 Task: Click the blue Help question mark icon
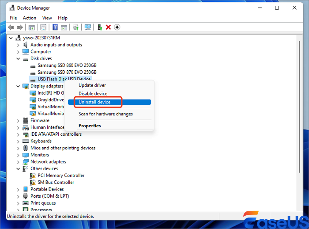tap(55, 27)
